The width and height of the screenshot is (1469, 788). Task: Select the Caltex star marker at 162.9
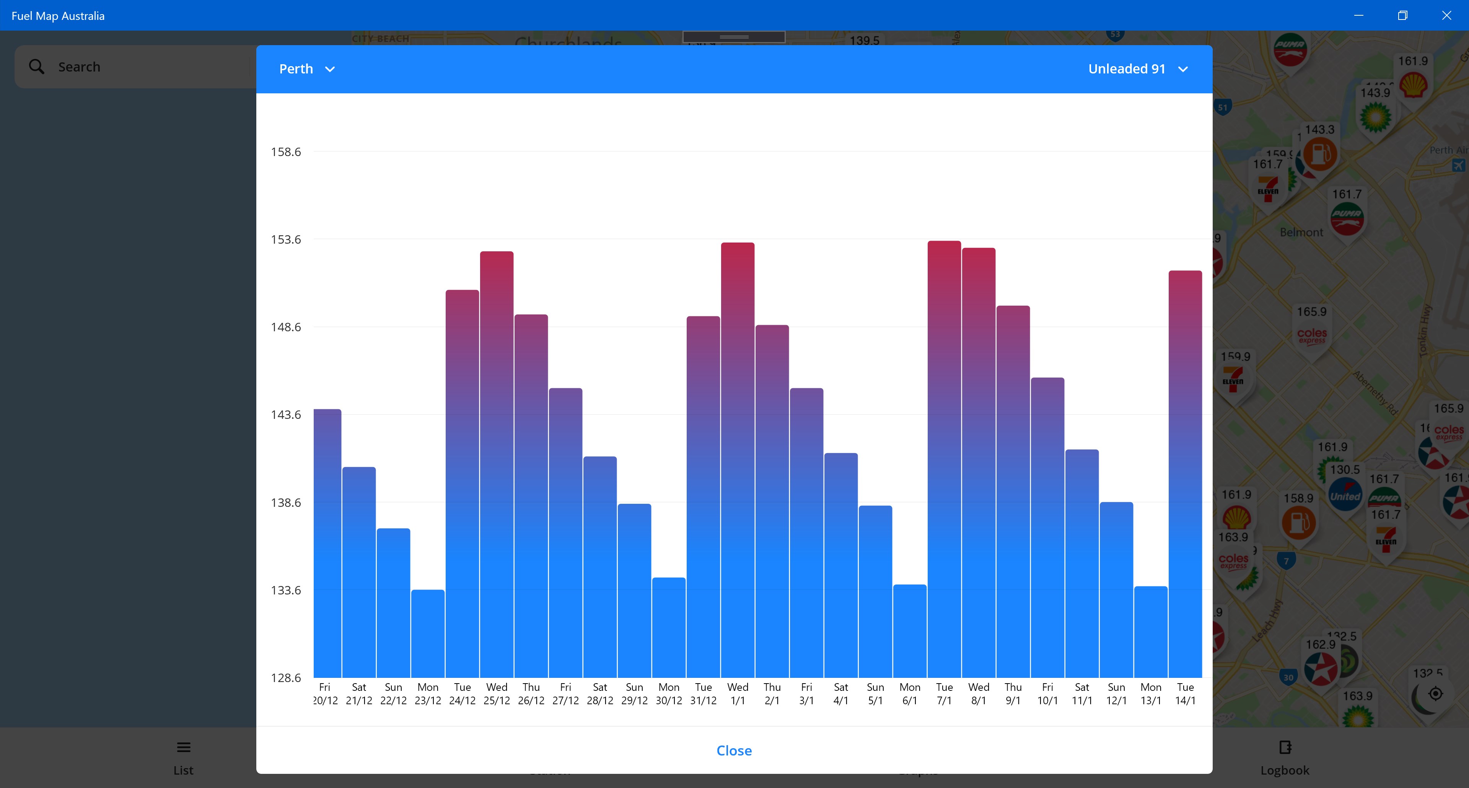tap(1320, 669)
